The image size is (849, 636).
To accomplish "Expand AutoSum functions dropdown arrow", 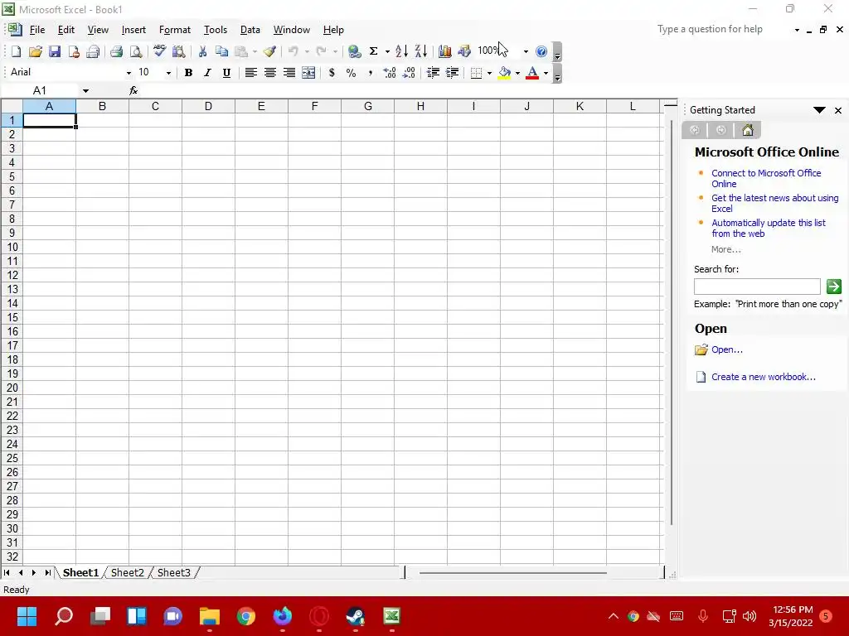I will 387,51.
